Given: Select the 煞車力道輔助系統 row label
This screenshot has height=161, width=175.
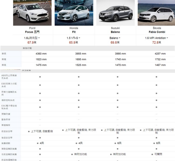Looking at the screenshot, I should click(x=9, y=93).
